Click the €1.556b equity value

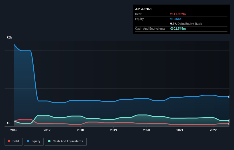(176, 19)
